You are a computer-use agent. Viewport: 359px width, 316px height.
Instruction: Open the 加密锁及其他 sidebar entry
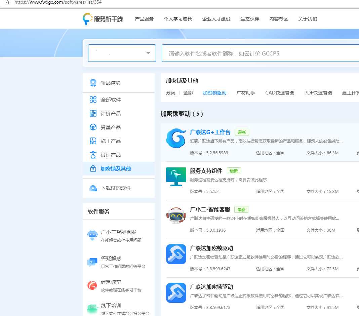(119, 168)
